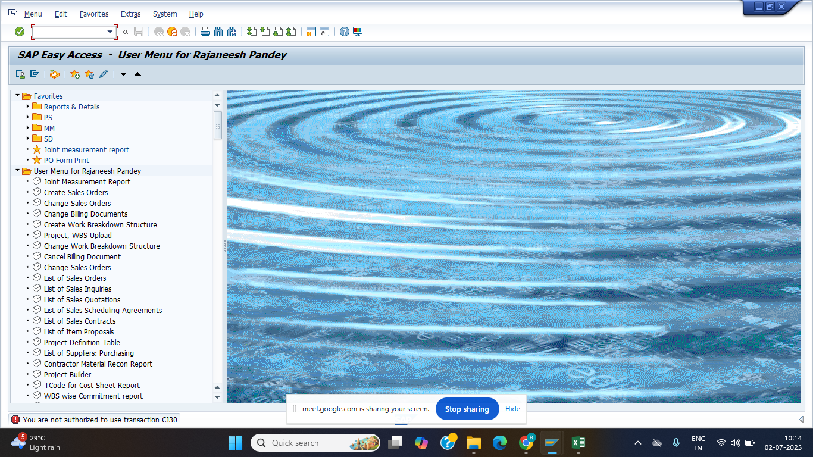Click the Print icon in toolbar
Screen dimensions: 813x457
pyautogui.click(x=205, y=32)
